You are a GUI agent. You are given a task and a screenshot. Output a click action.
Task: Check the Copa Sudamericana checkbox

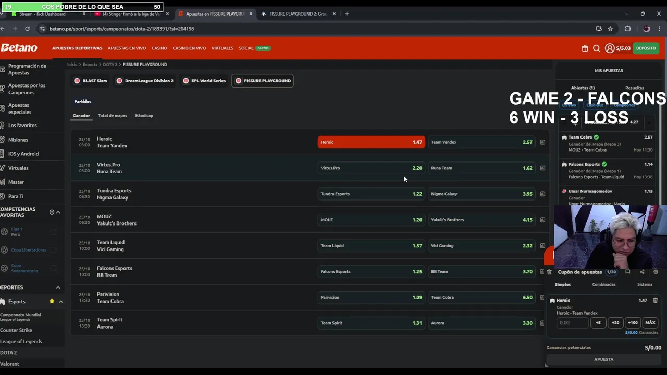click(x=53, y=268)
